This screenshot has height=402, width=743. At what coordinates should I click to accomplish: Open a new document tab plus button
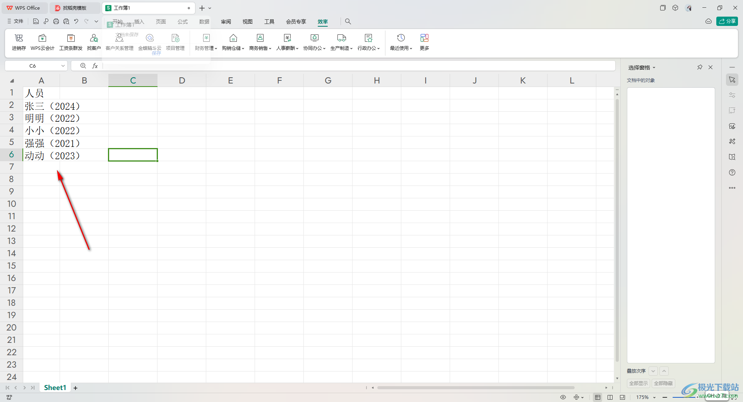pos(202,8)
